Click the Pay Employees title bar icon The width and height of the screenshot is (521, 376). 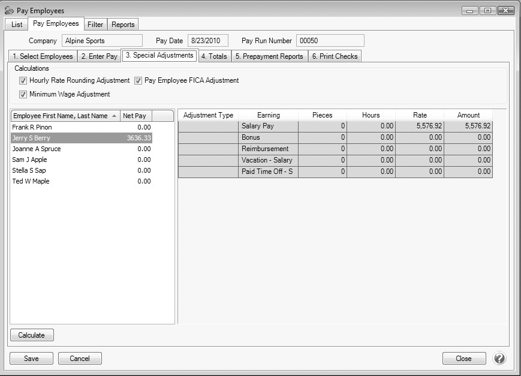(9, 11)
